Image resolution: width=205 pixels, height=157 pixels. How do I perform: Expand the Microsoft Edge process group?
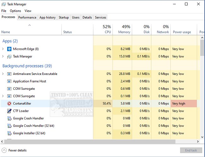click(3, 49)
